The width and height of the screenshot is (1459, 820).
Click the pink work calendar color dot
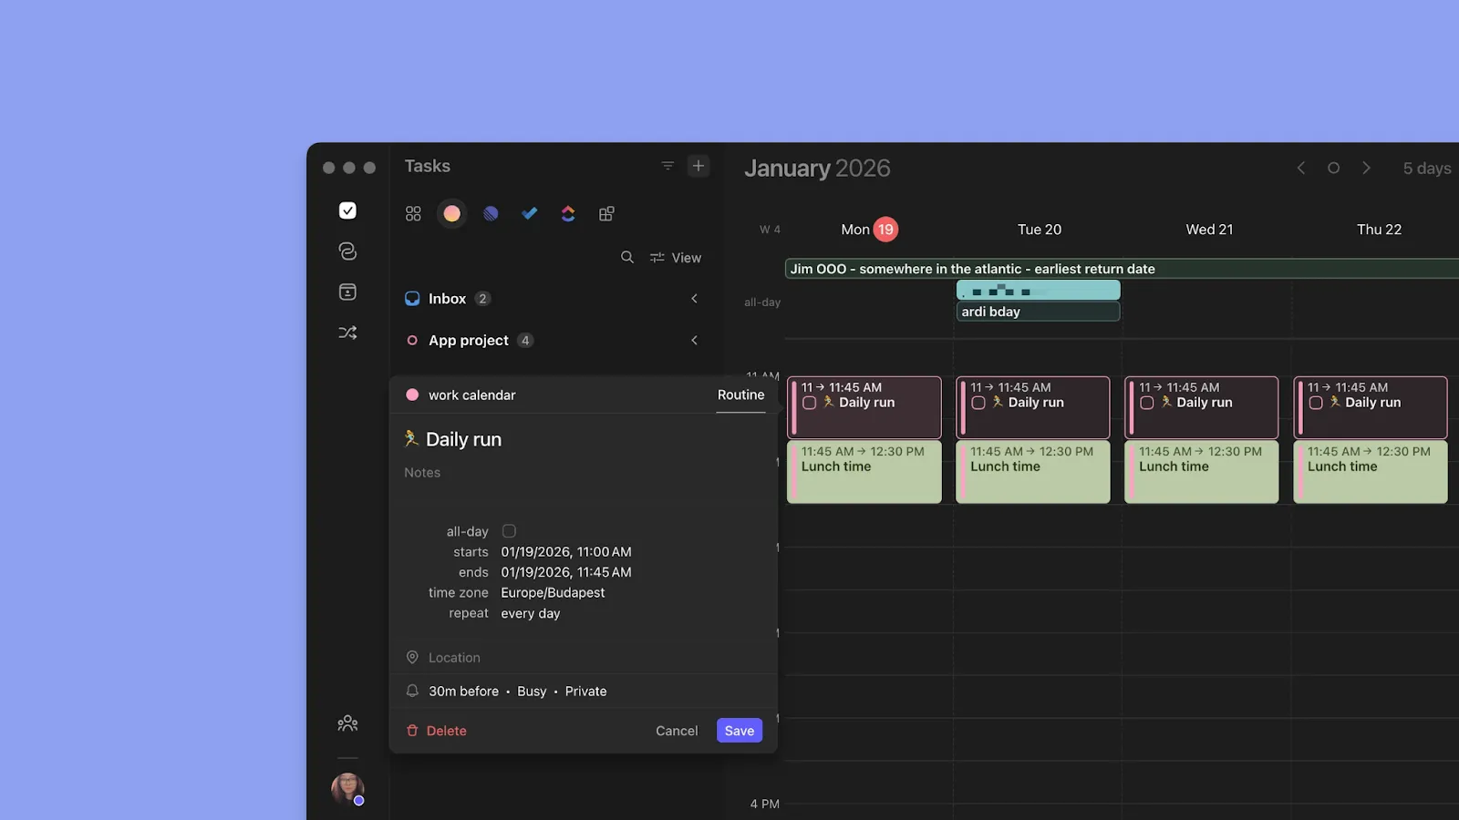click(x=412, y=395)
